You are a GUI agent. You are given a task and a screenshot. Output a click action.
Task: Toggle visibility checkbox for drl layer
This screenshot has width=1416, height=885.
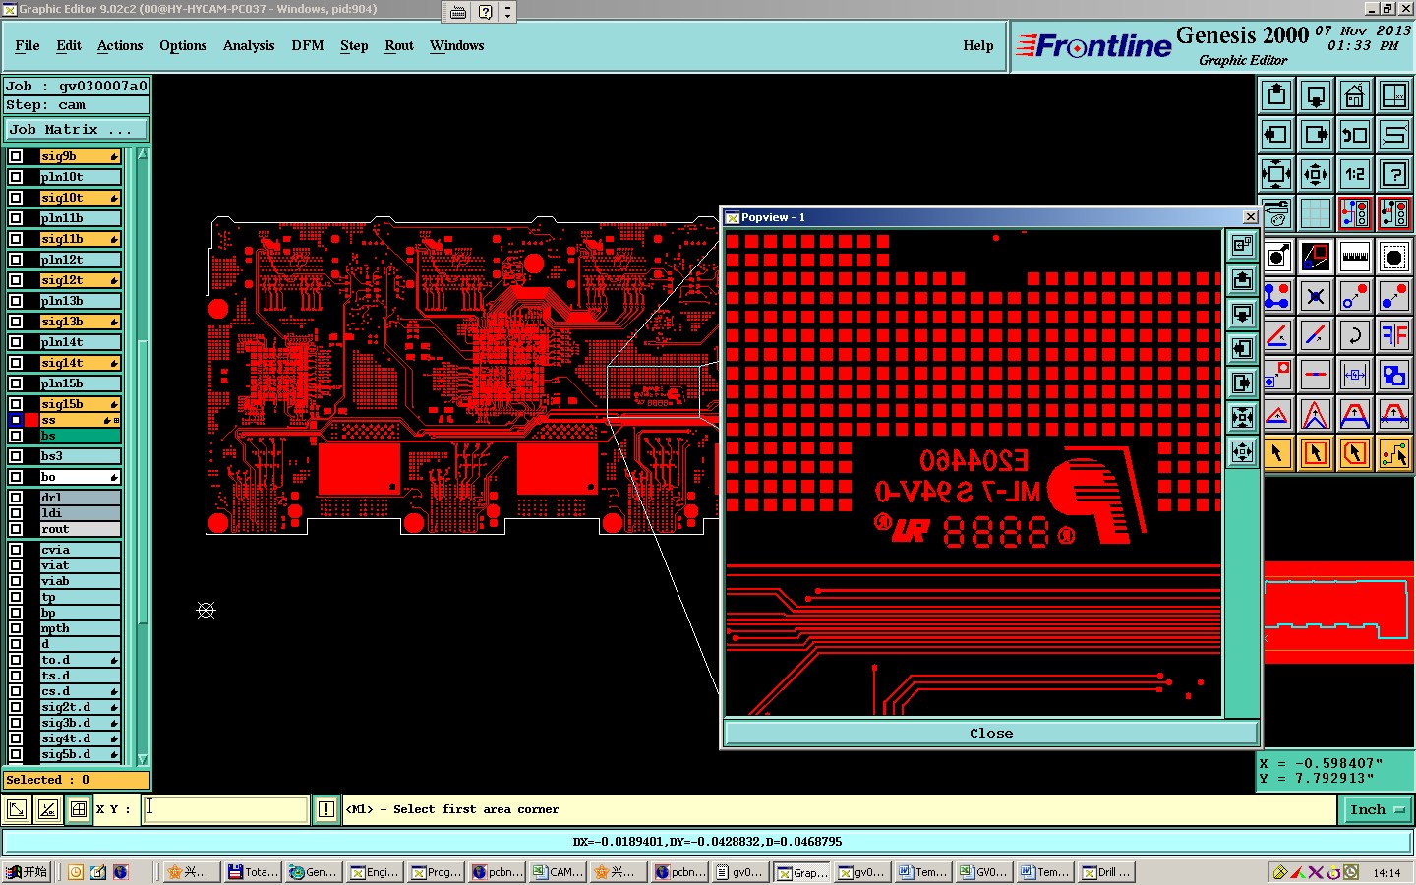coord(16,498)
